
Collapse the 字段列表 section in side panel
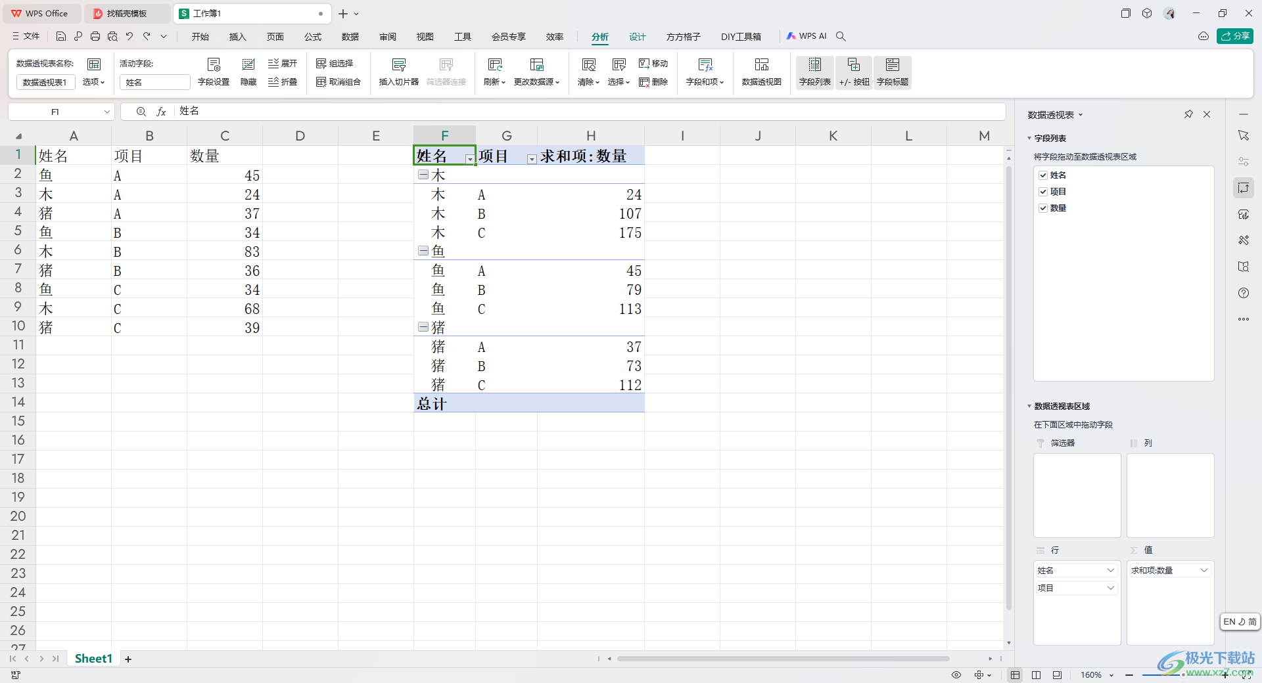coord(1029,139)
